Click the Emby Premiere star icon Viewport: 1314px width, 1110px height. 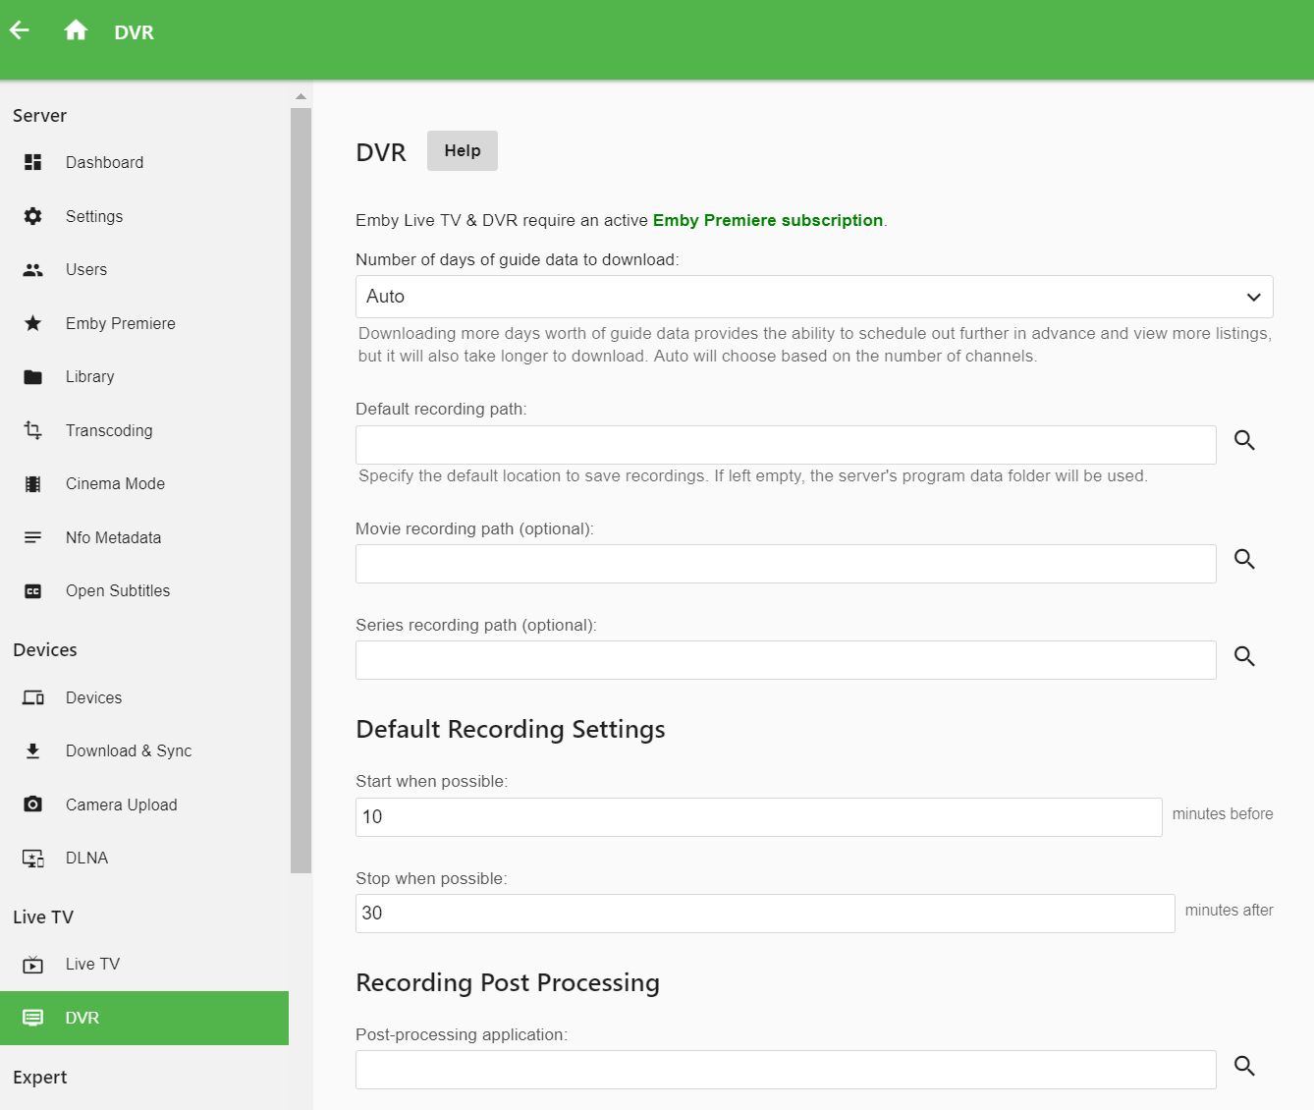click(32, 323)
